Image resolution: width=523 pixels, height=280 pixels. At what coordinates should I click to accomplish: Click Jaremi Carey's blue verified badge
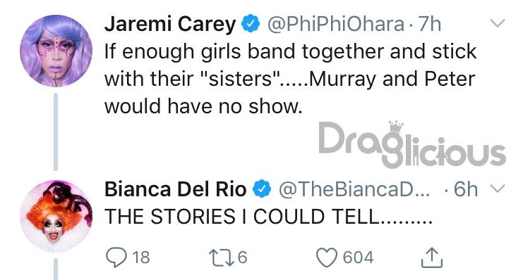tap(250, 24)
